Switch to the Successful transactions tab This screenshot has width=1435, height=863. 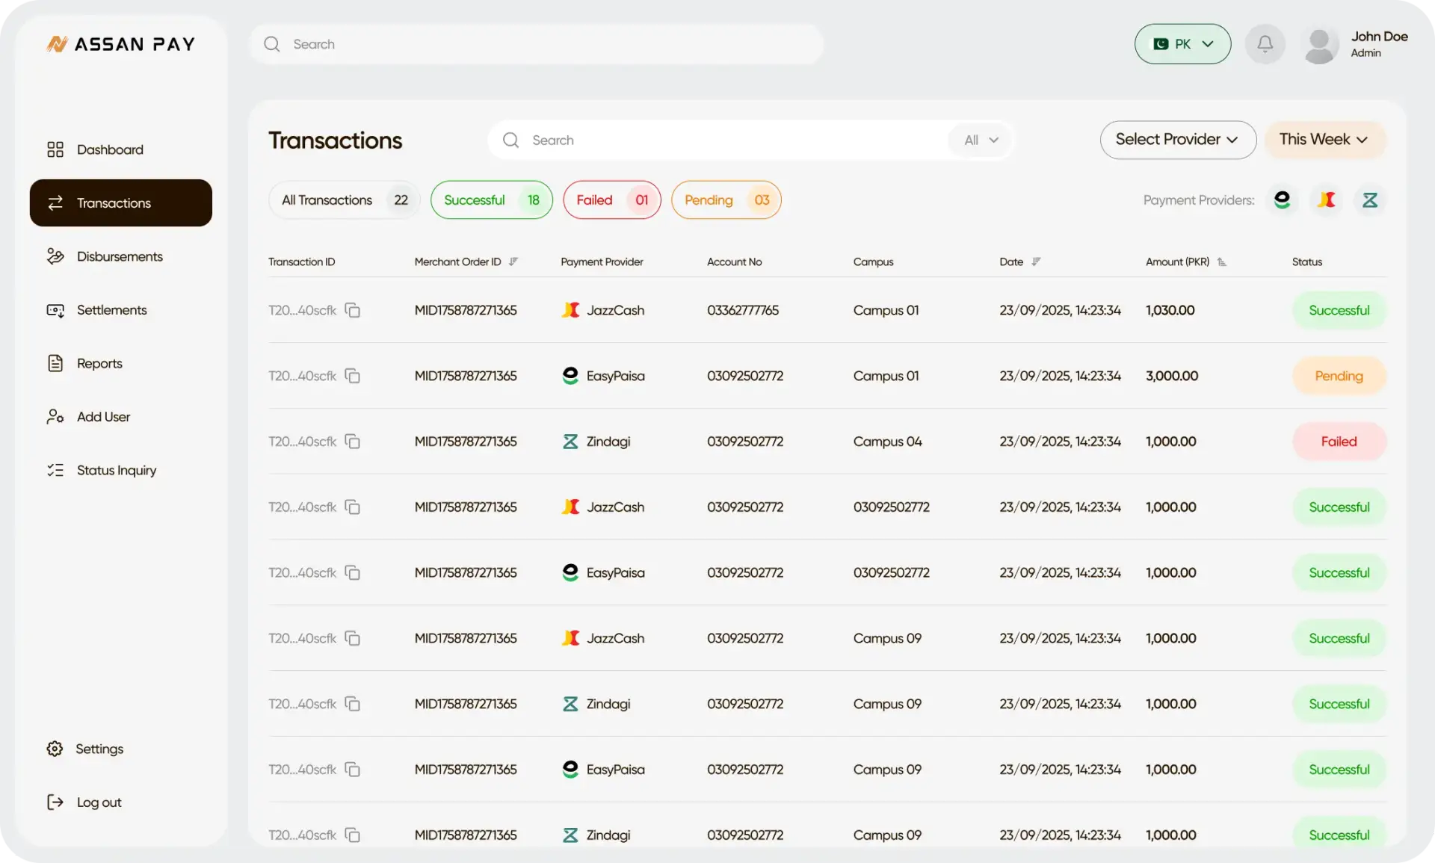[491, 200]
